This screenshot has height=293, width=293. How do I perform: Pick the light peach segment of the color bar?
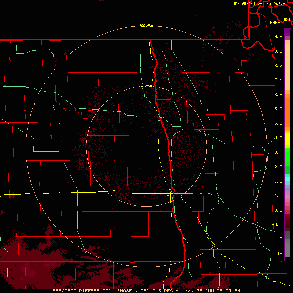pyautogui.click(x=287, y=67)
